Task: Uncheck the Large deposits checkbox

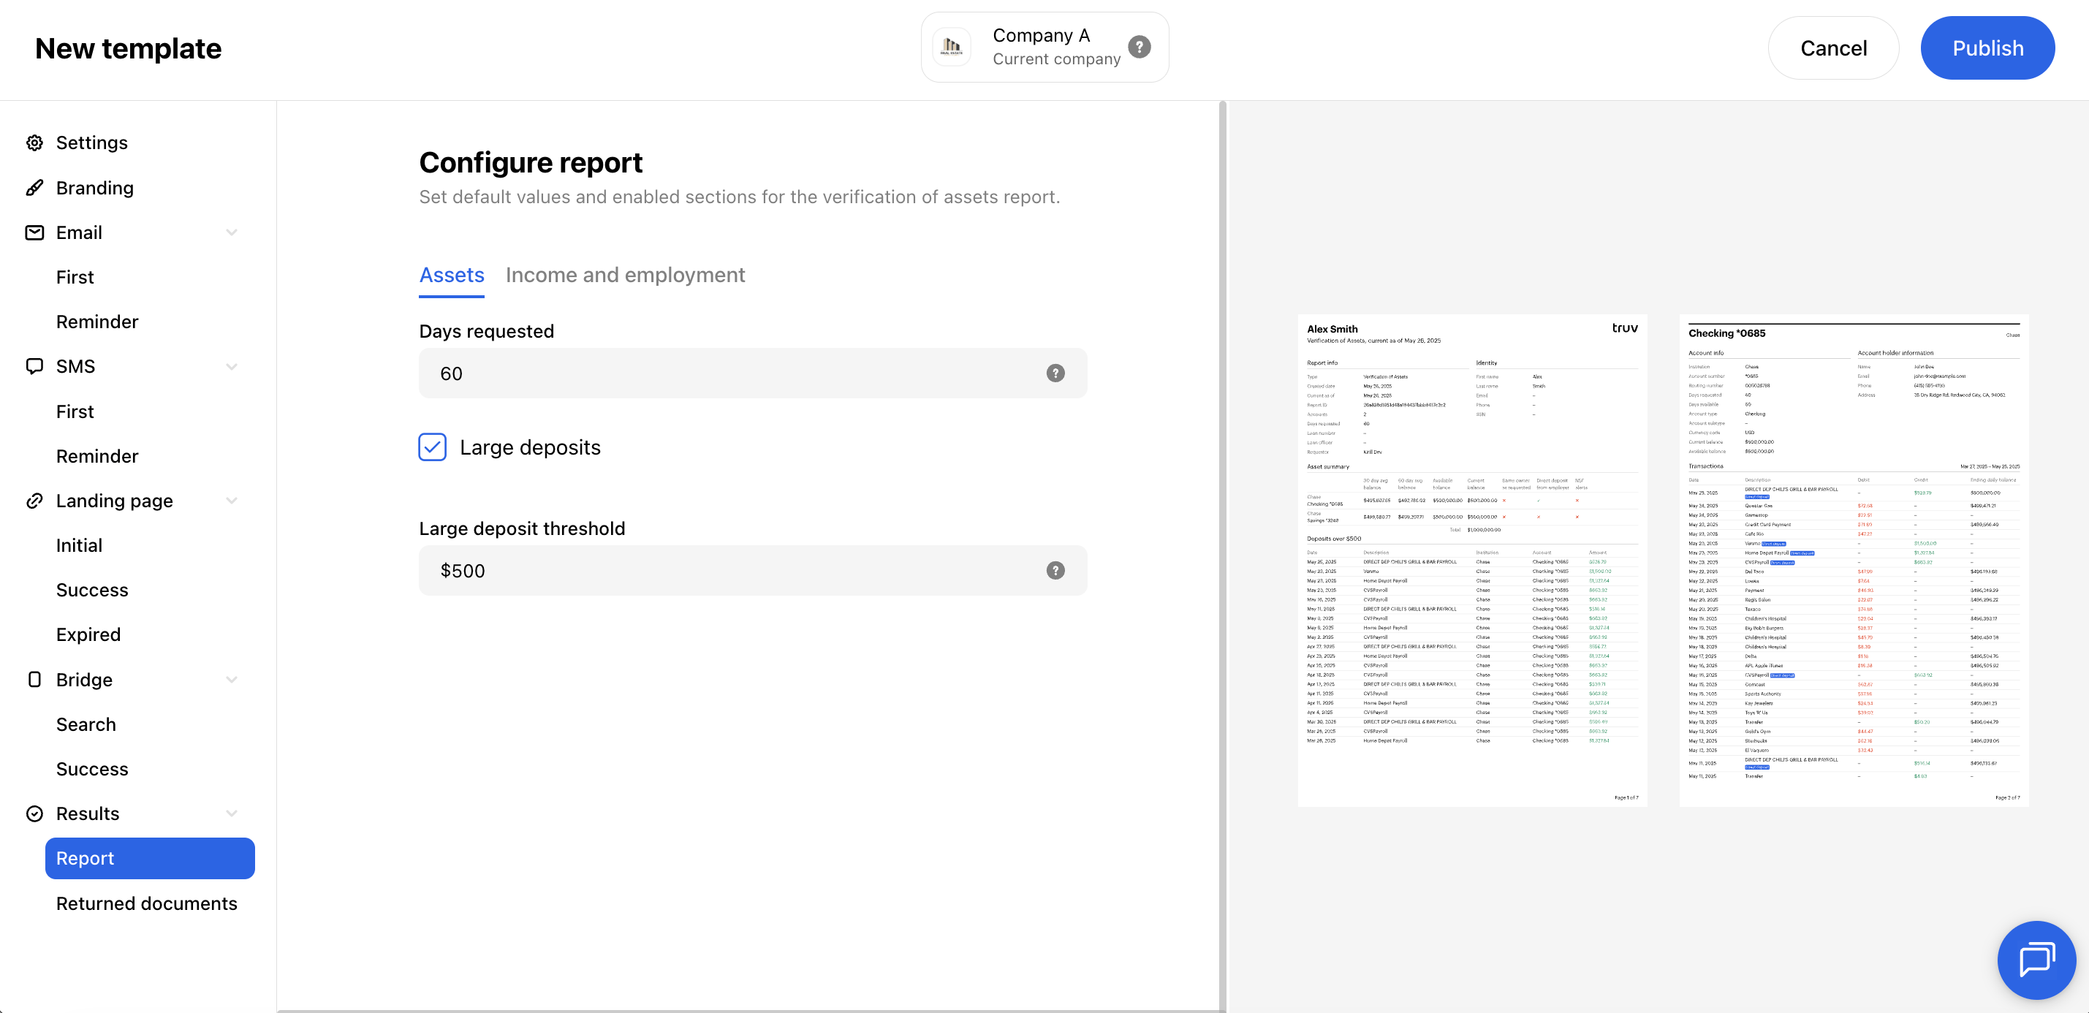Action: 432,447
